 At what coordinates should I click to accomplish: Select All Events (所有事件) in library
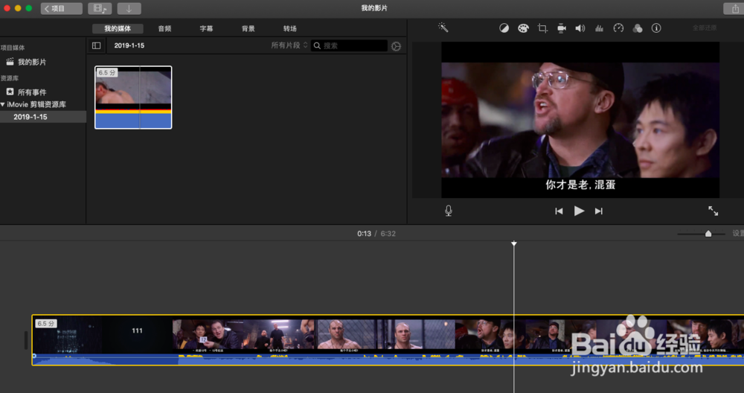pyautogui.click(x=32, y=92)
